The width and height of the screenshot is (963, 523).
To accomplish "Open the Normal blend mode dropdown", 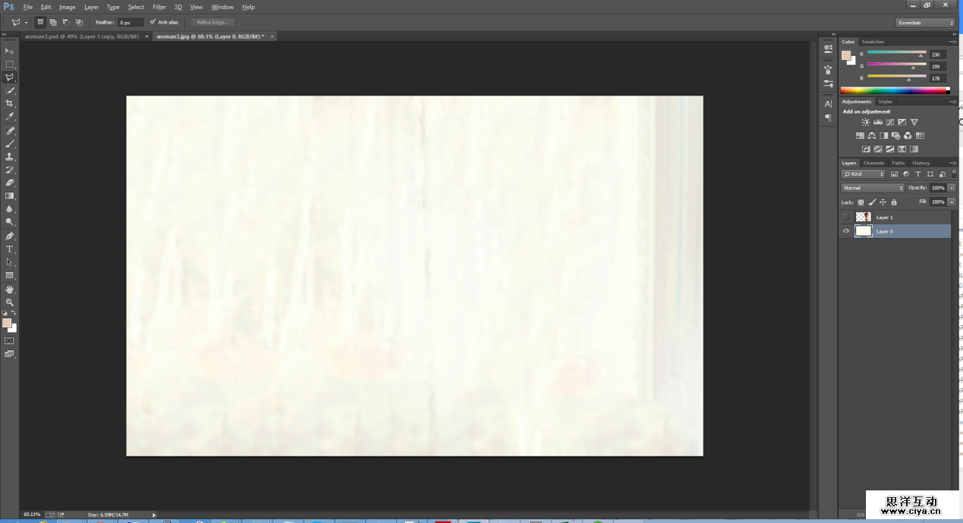I will tap(873, 188).
